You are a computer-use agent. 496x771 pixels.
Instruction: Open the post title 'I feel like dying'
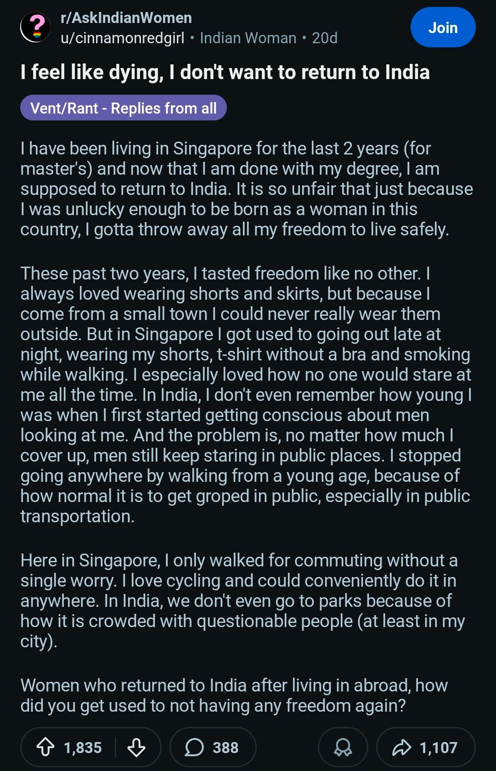pyautogui.click(x=225, y=72)
